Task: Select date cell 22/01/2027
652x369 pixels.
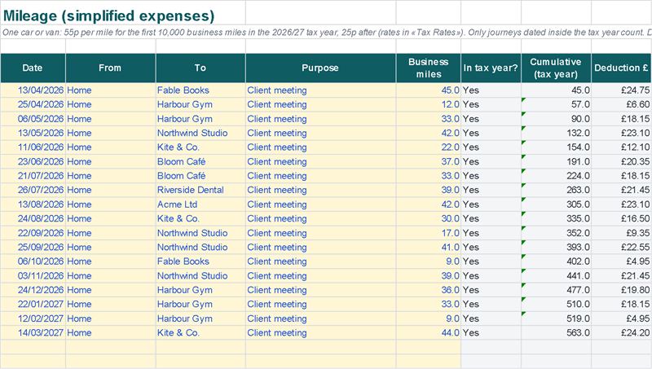Action: (33, 304)
